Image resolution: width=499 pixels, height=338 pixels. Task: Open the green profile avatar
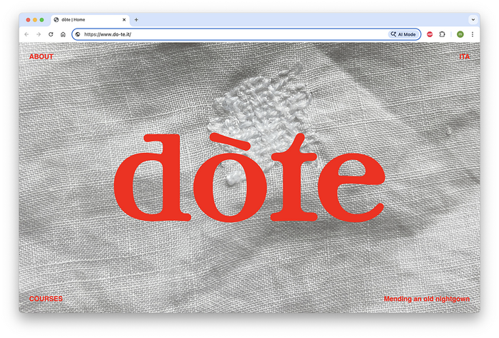coord(460,34)
